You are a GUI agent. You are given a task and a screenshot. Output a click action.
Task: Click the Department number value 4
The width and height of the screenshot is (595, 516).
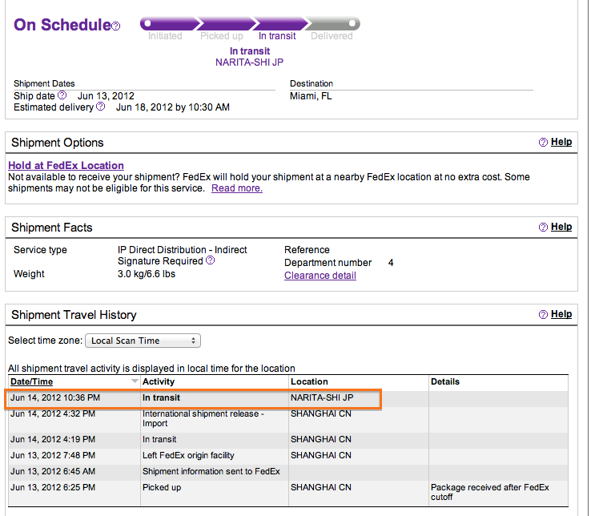391,263
